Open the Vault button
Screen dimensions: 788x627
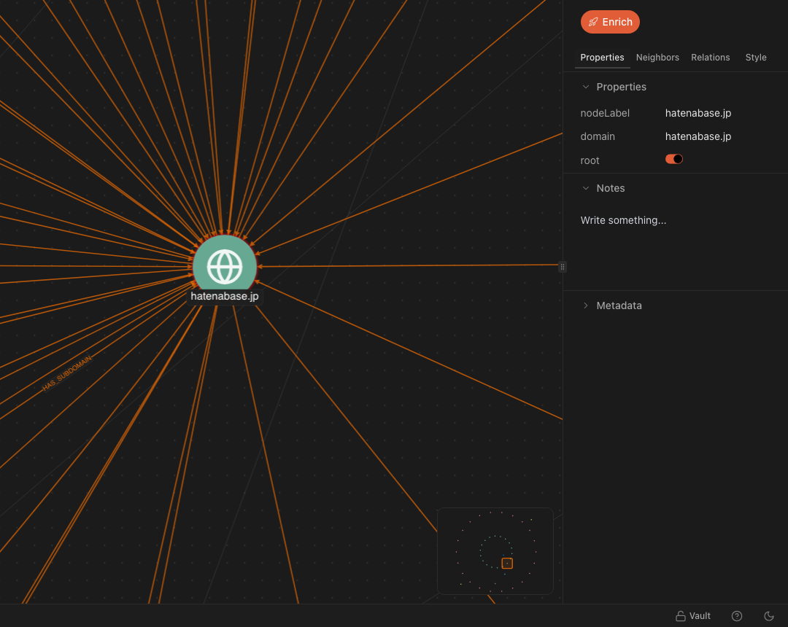(x=692, y=616)
